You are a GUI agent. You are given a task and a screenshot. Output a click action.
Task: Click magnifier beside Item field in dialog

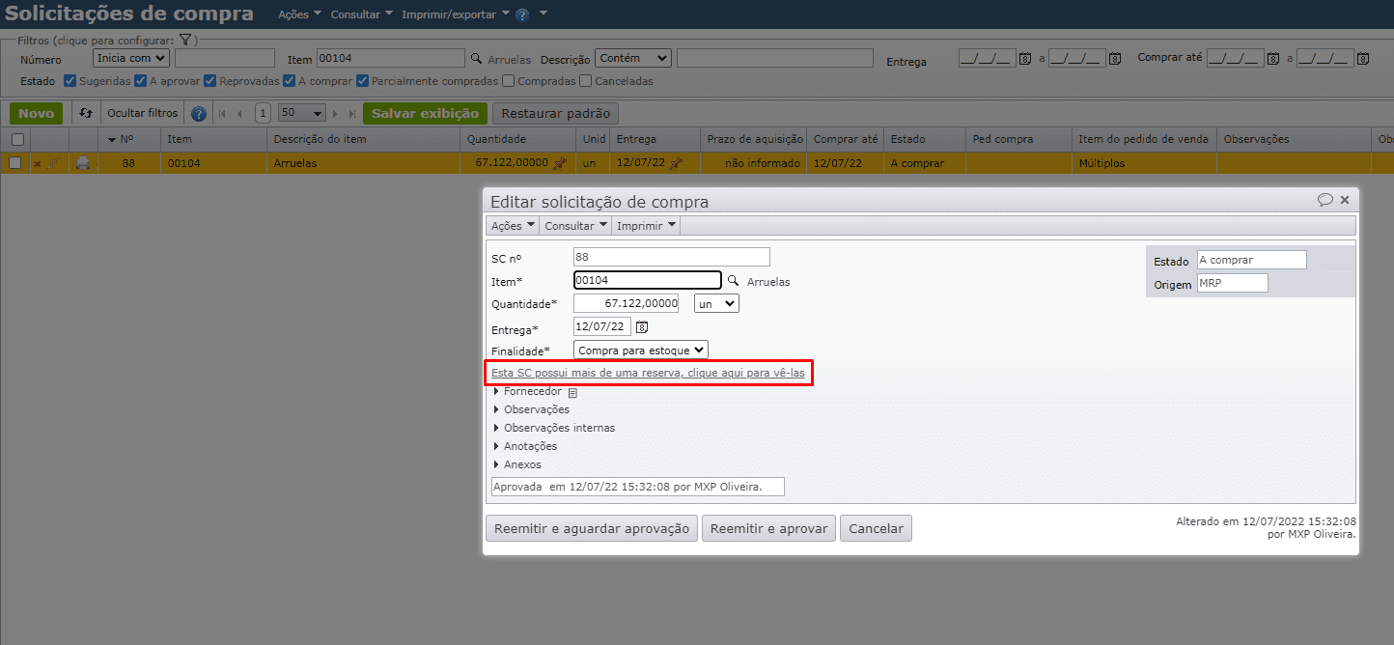click(x=734, y=281)
